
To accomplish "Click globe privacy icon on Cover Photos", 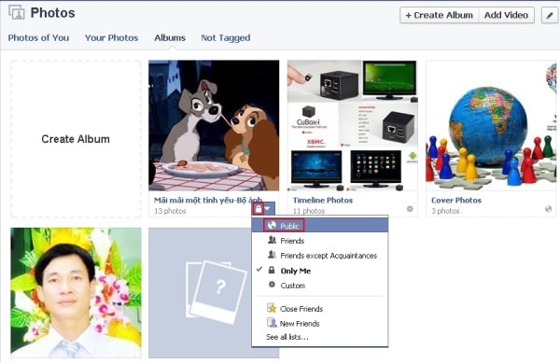I will (x=548, y=209).
